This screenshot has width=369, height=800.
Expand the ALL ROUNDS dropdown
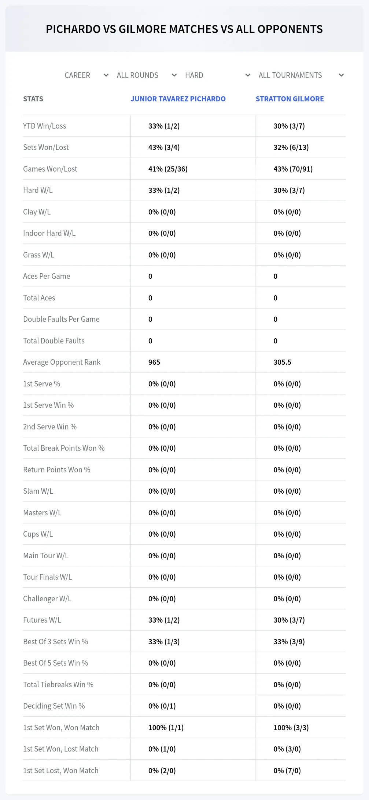tap(147, 75)
